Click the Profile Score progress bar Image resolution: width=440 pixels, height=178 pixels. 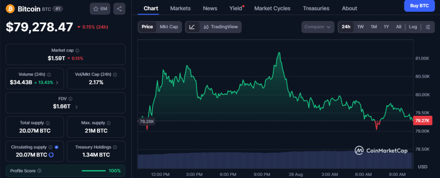click(93, 171)
